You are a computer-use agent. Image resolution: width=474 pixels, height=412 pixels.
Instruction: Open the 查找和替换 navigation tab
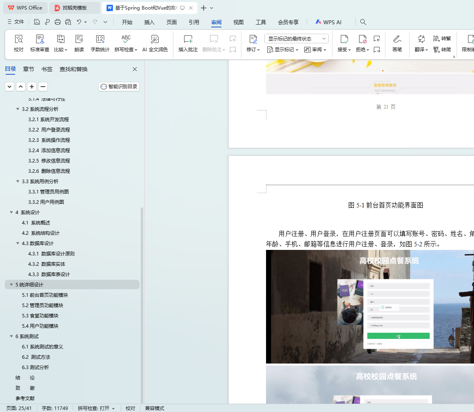click(x=74, y=69)
